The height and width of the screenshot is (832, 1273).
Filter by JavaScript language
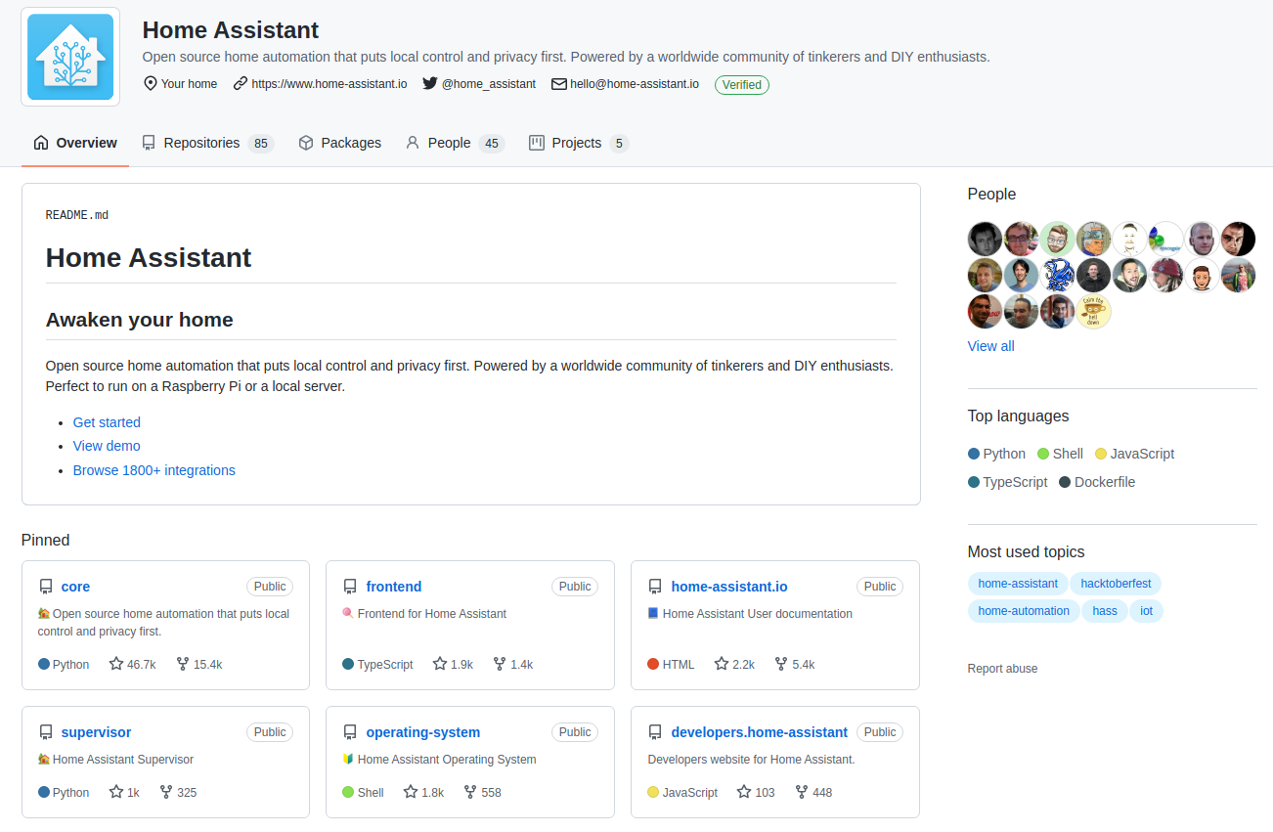tap(1134, 454)
